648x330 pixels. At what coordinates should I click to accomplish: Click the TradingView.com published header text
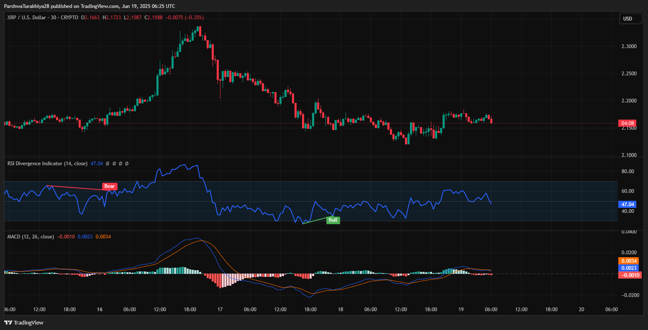(x=90, y=6)
